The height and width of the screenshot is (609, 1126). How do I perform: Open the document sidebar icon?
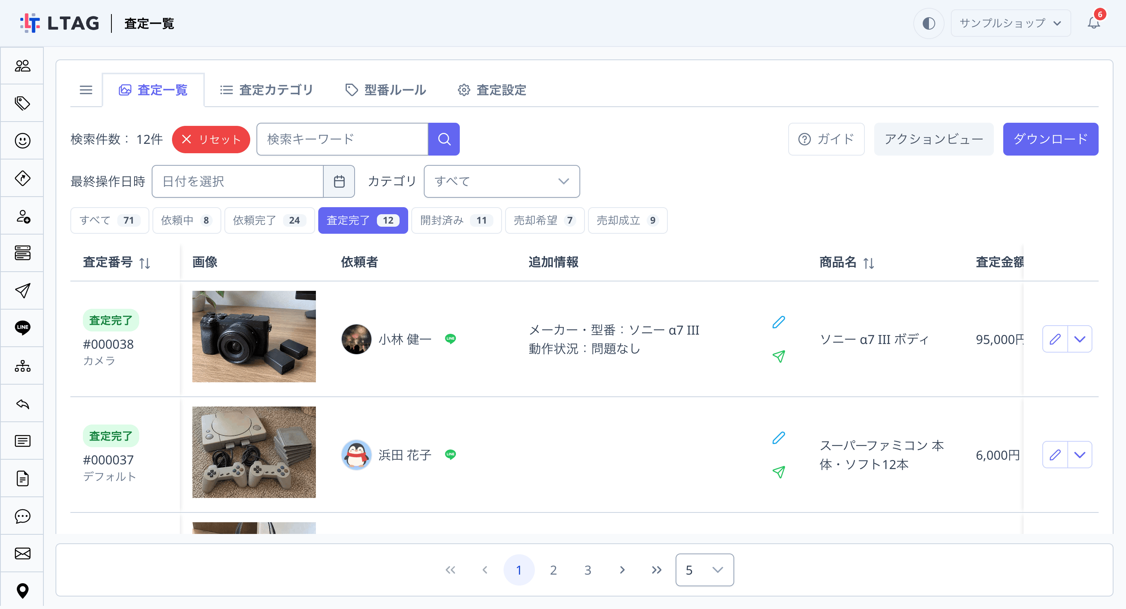22,478
